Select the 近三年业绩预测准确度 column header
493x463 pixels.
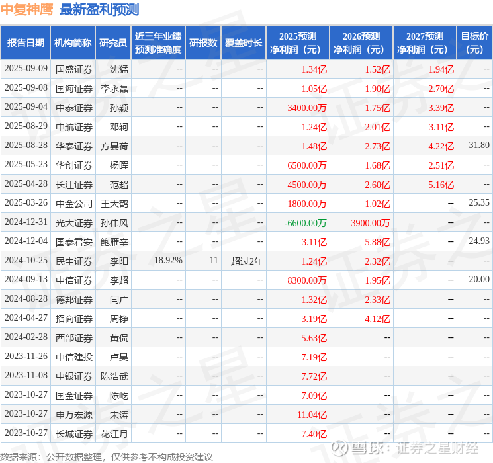(x=158, y=43)
